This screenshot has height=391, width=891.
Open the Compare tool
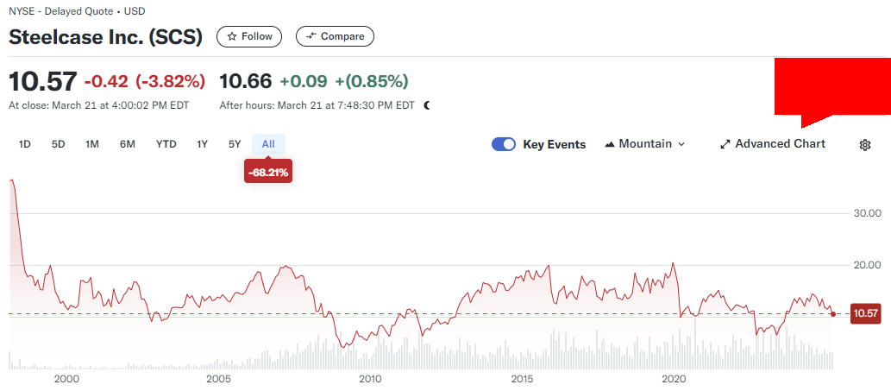point(335,36)
